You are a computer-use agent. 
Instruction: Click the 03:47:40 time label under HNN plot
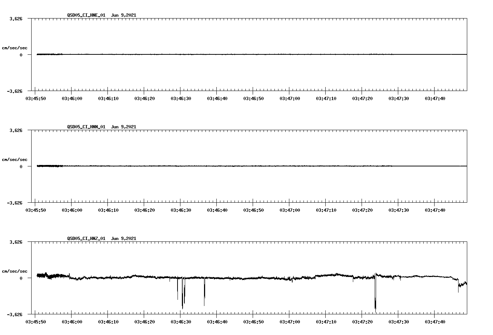[435, 210]
